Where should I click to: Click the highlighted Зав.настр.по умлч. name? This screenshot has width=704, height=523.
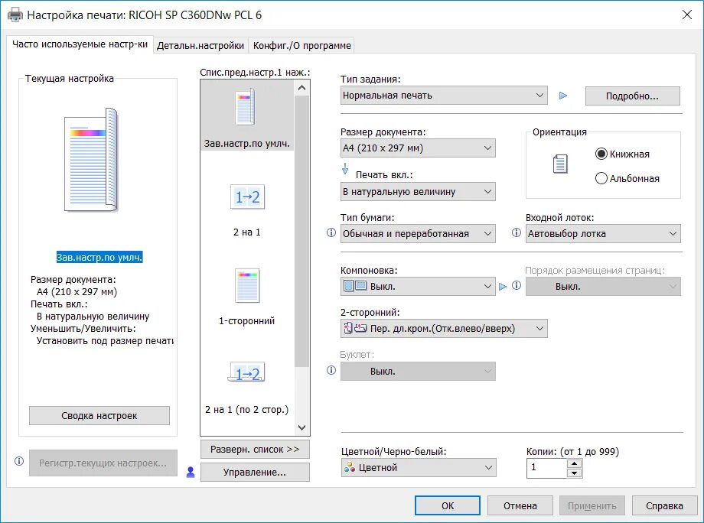click(99, 257)
